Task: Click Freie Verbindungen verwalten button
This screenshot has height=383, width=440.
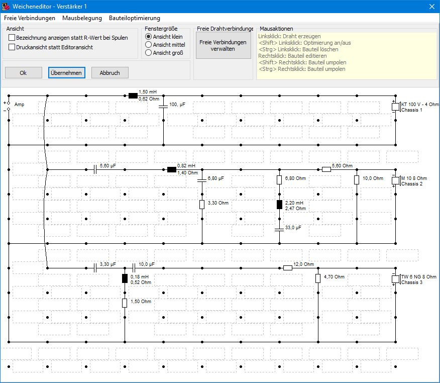Action: click(223, 46)
